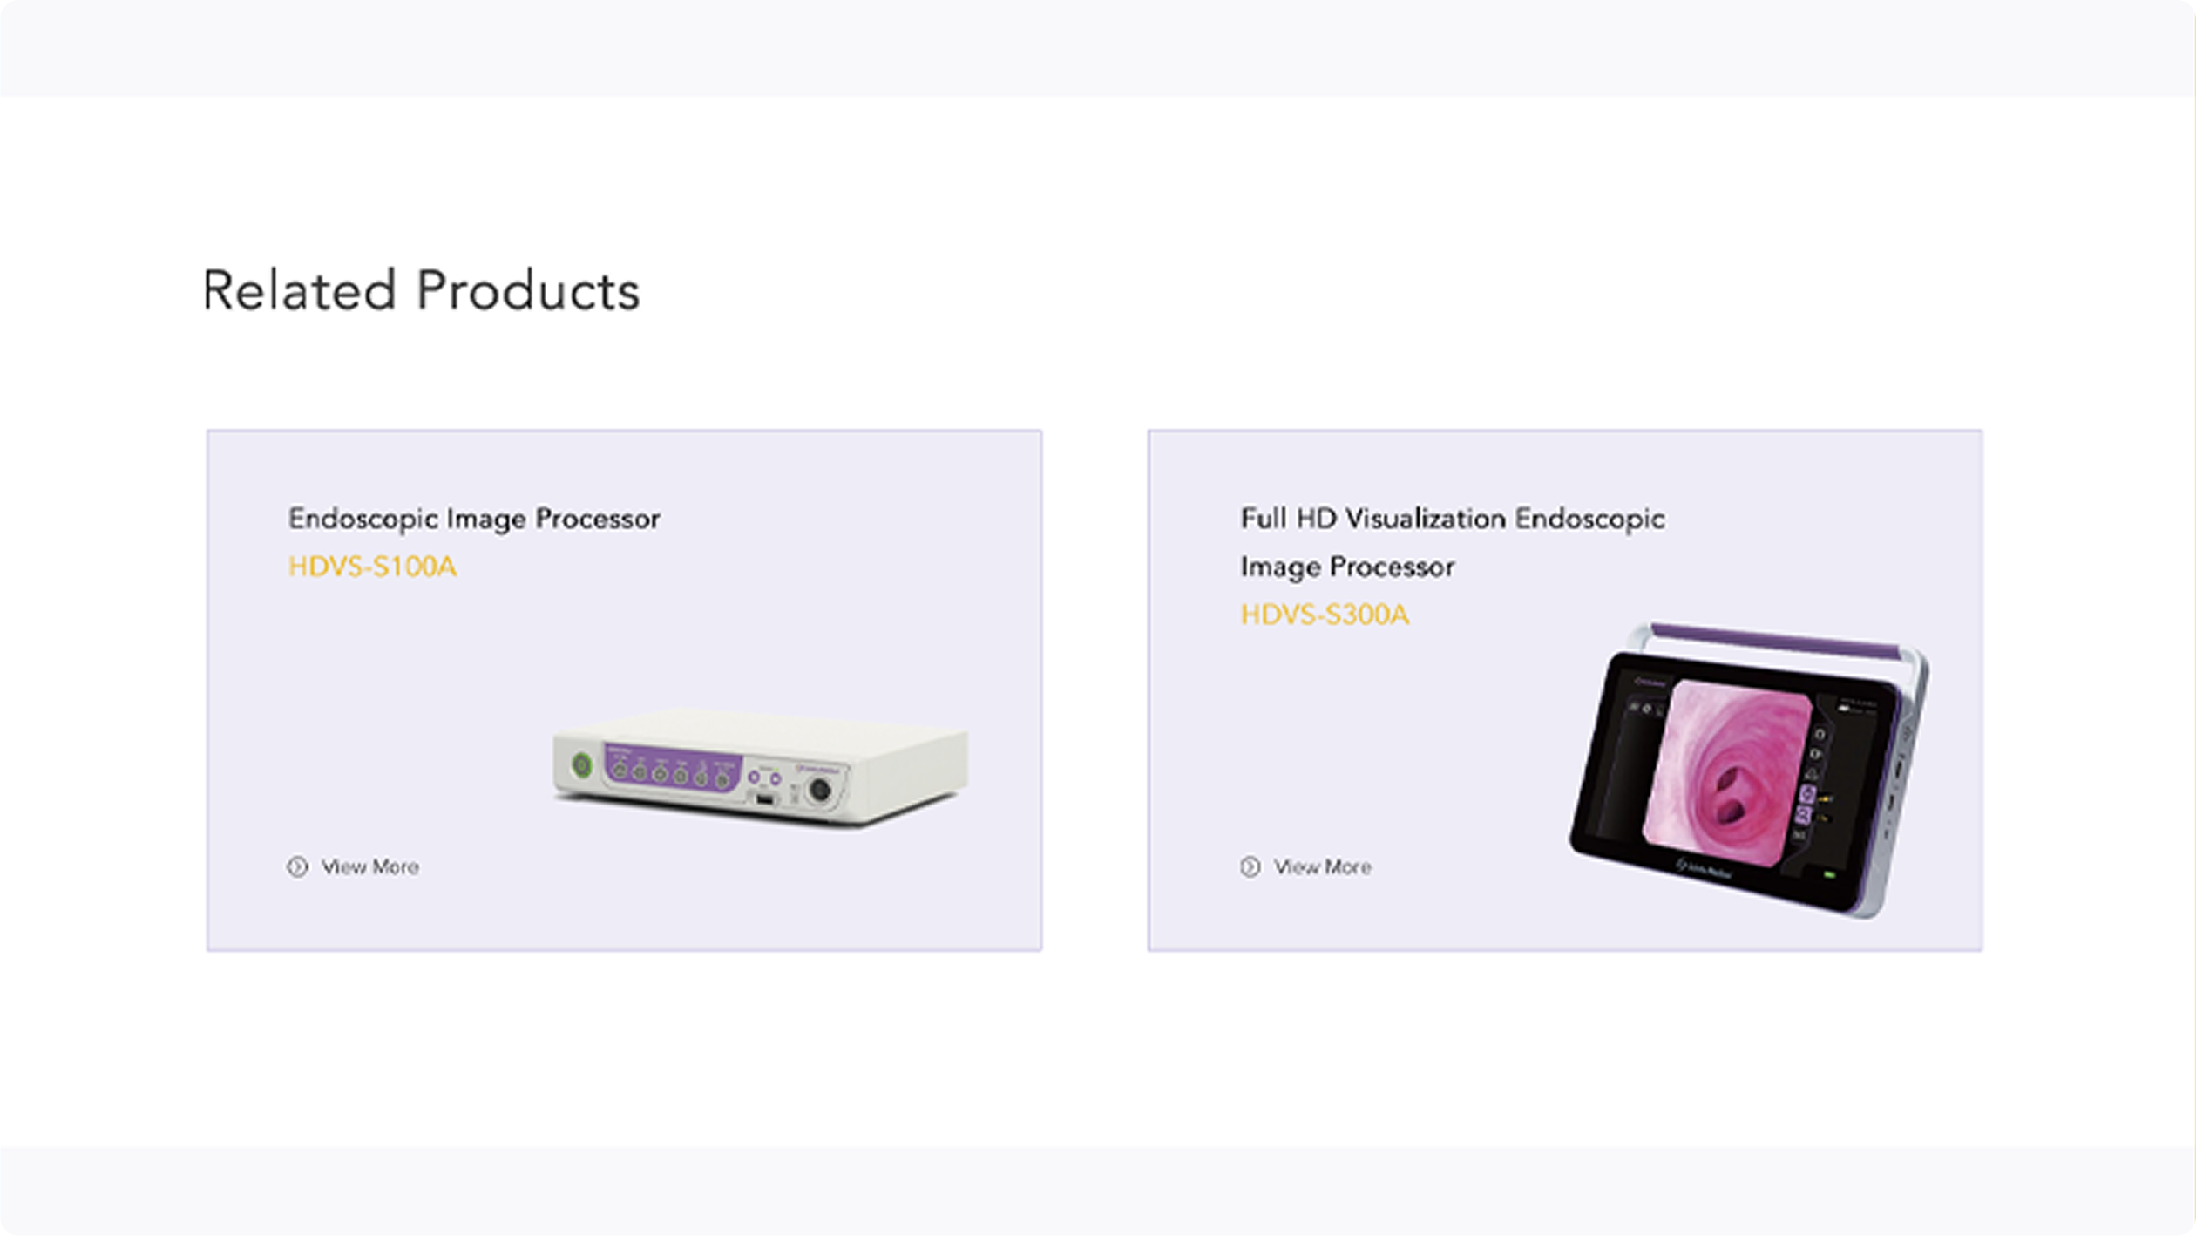Click the Related Products heading
Screen dimensions: 2196x1236
tap(421, 290)
